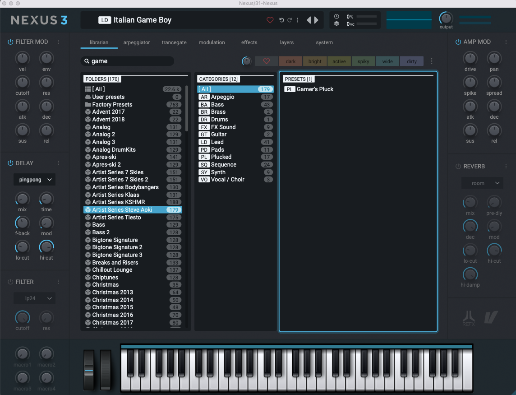Switch to the effects tab
Viewport: 516px width, 395px height.
[x=249, y=42]
